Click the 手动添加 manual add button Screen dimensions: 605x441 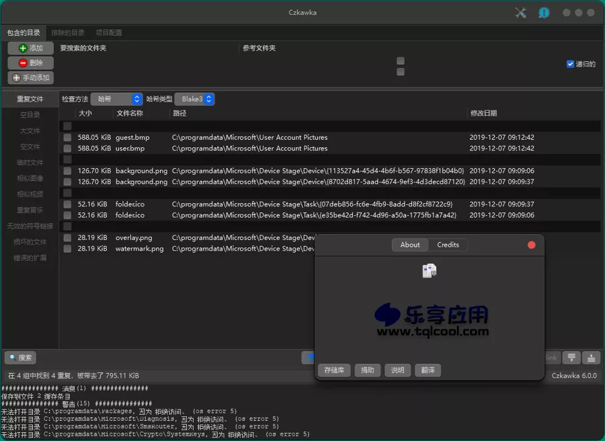click(x=30, y=77)
